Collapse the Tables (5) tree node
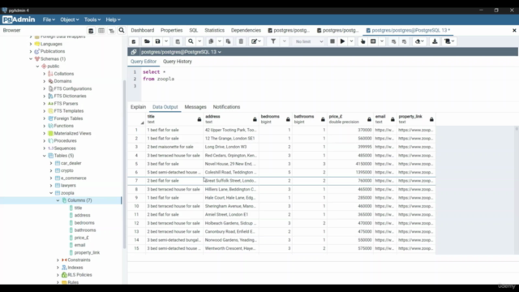 pyautogui.click(x=45, y=156)
